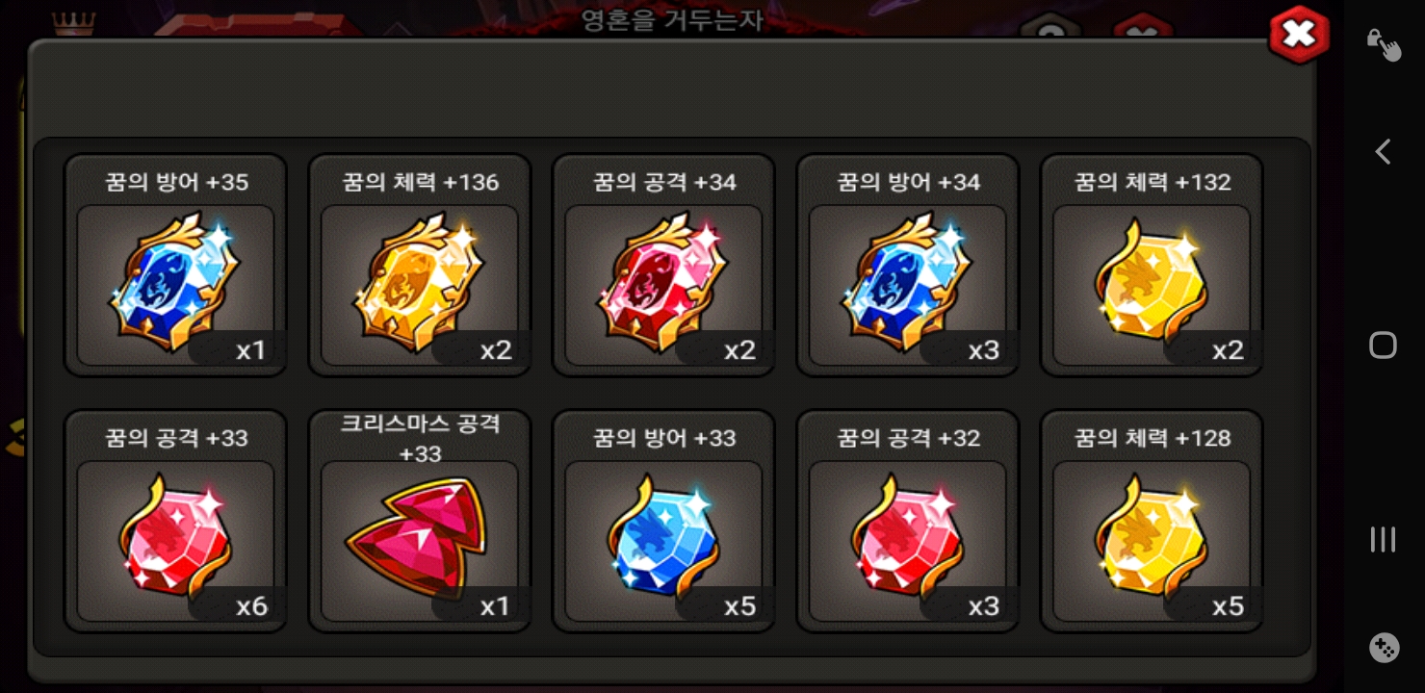1425x693 pixels.
Task: Close the gem list with the red X
Action: pyautogui.click(x=1299, y=36)
